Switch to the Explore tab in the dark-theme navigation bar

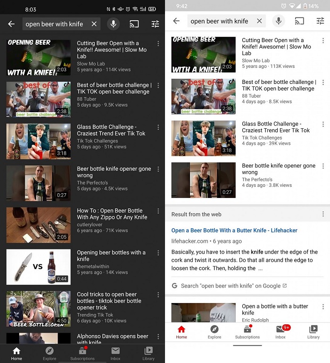(x=49, y=353)
